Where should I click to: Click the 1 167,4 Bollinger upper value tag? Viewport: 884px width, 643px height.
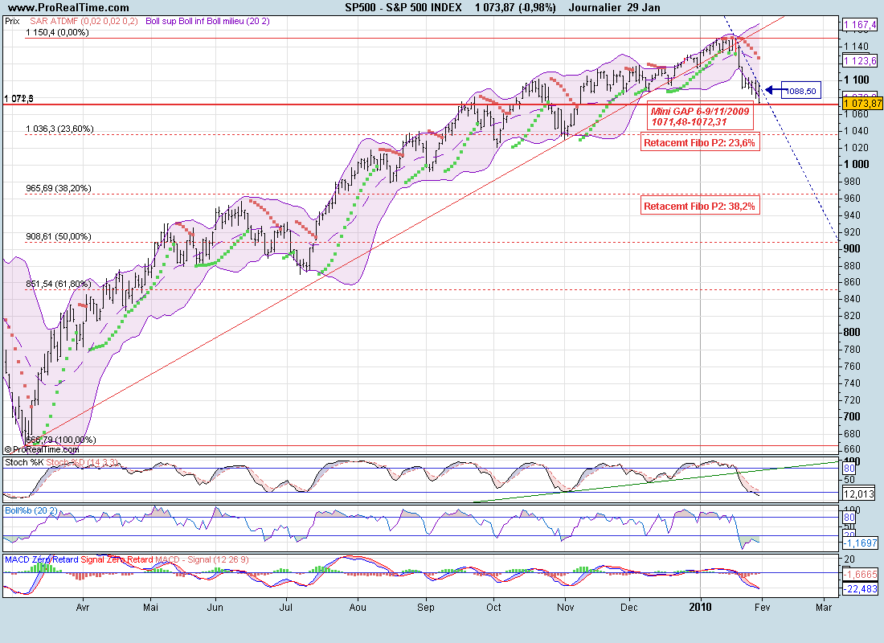tap(860, 24)
